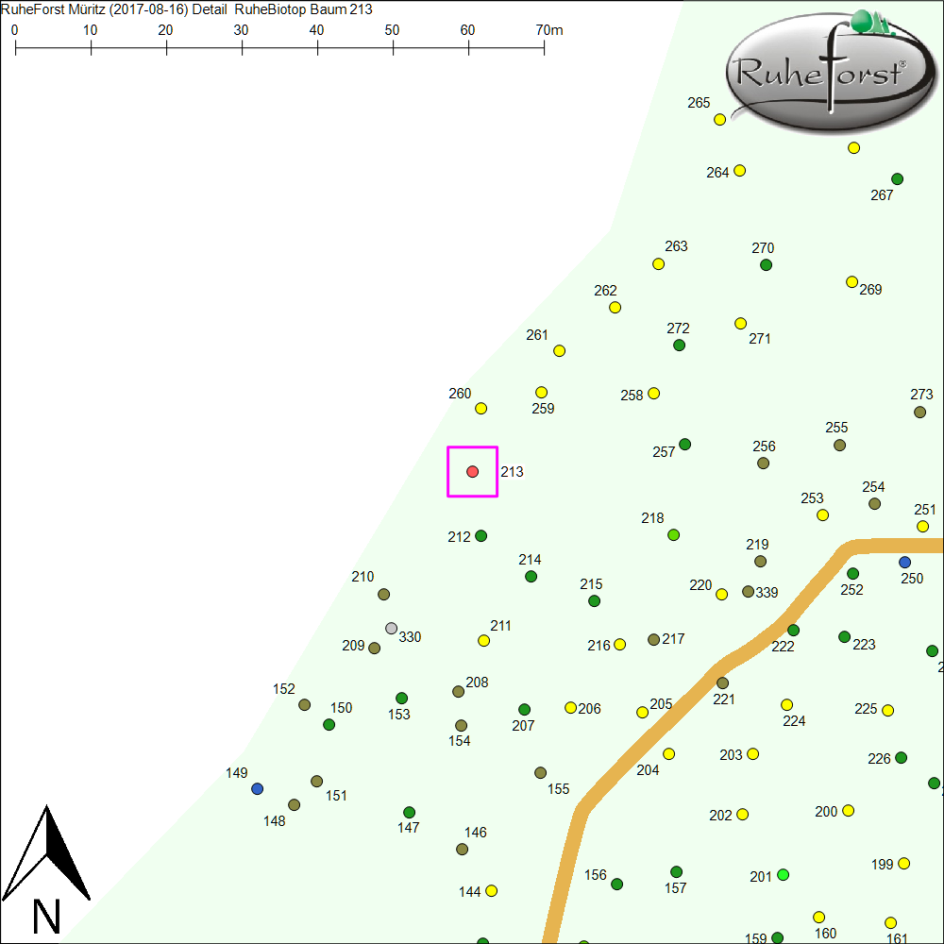Select the olive tree marker 210
The width and height of the screenshot is (944, 944).
coord(384,595)
